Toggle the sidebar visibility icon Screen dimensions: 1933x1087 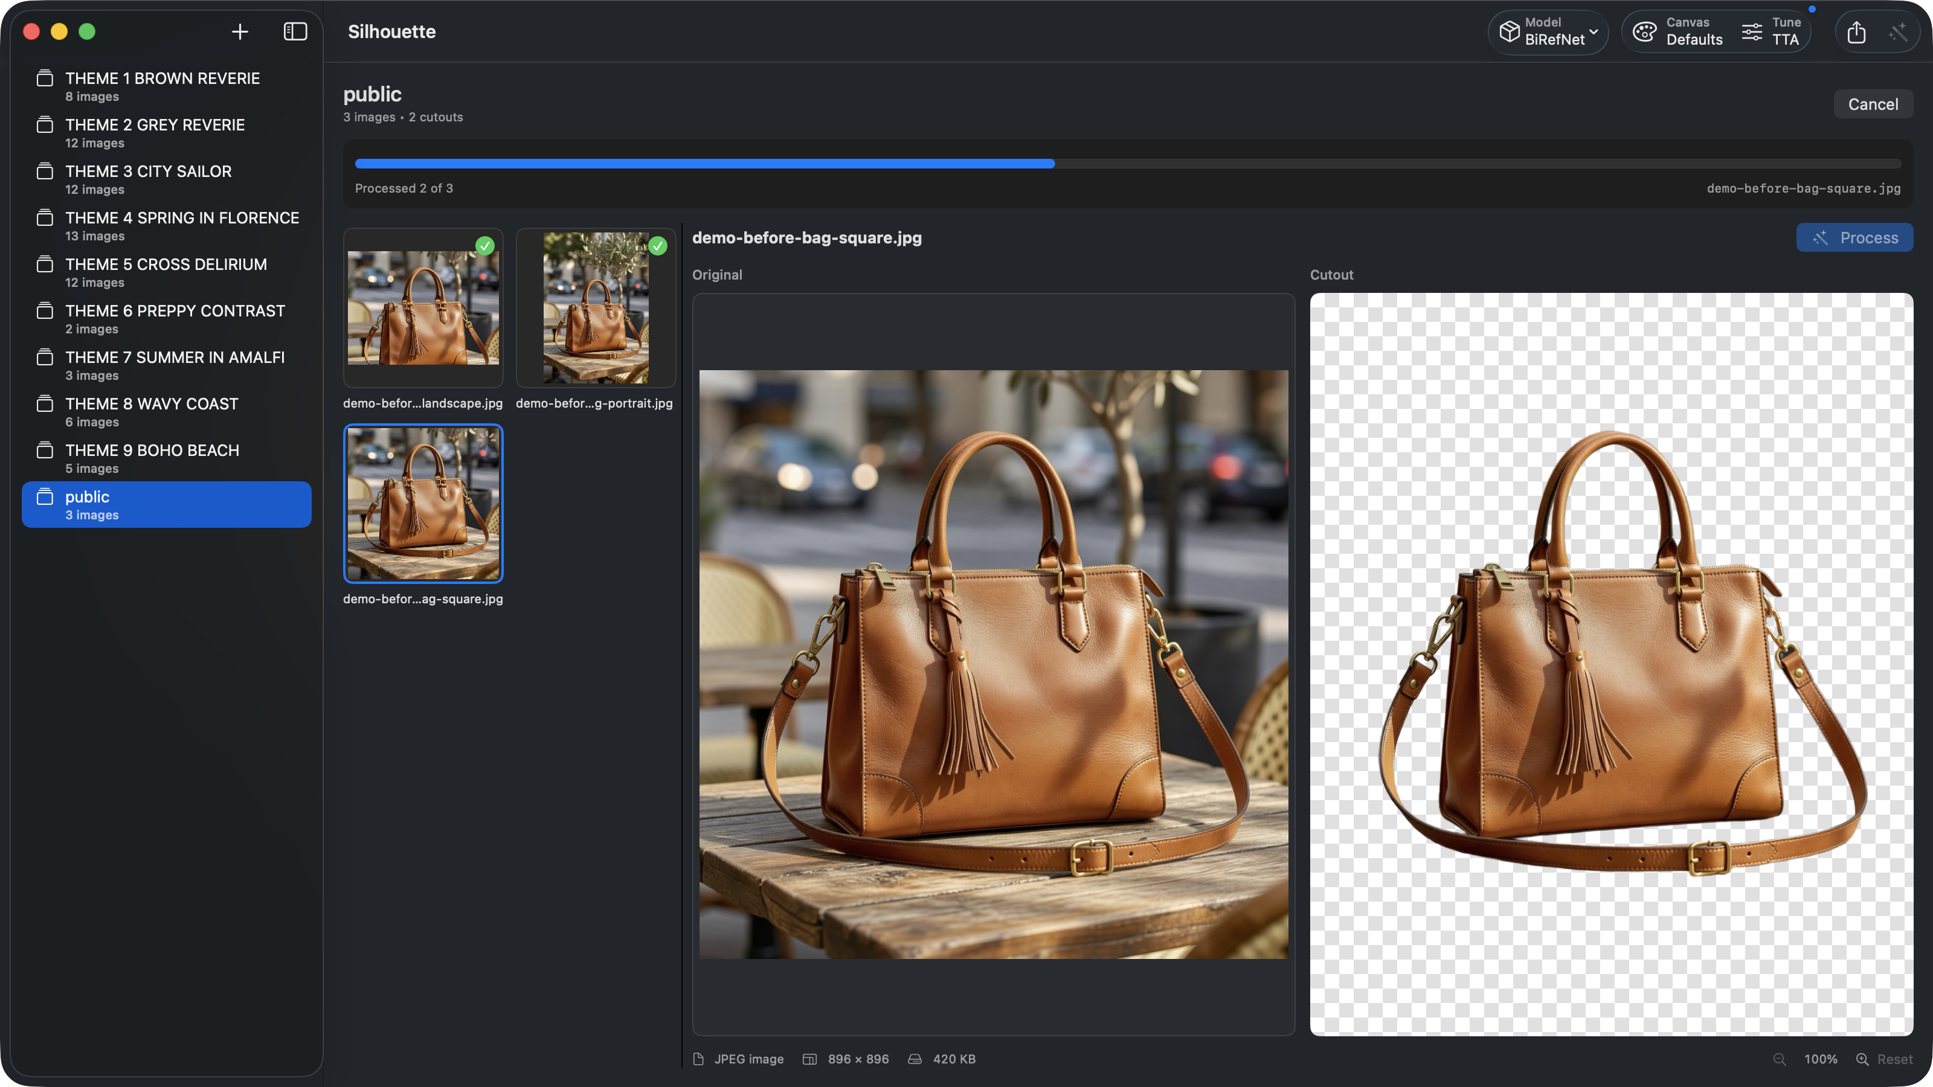[295, 31]
